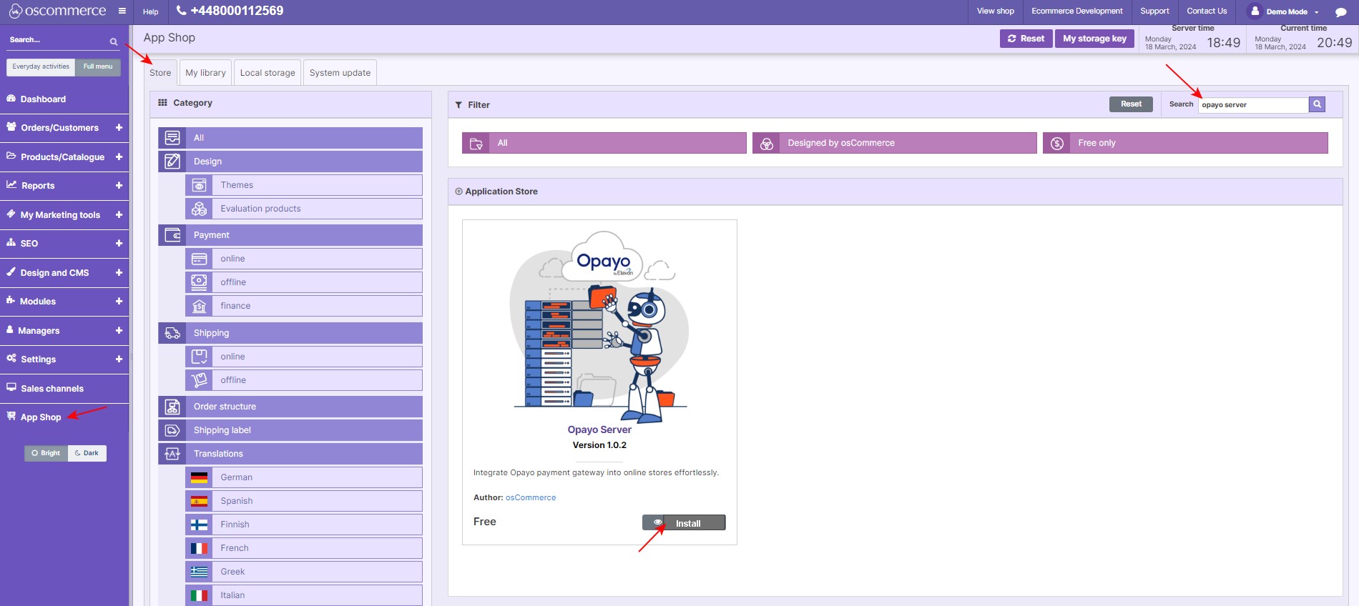Click the chat bubble icon in top bar
Viewport: 1359px width, 606px height.
coord(1340,11)
